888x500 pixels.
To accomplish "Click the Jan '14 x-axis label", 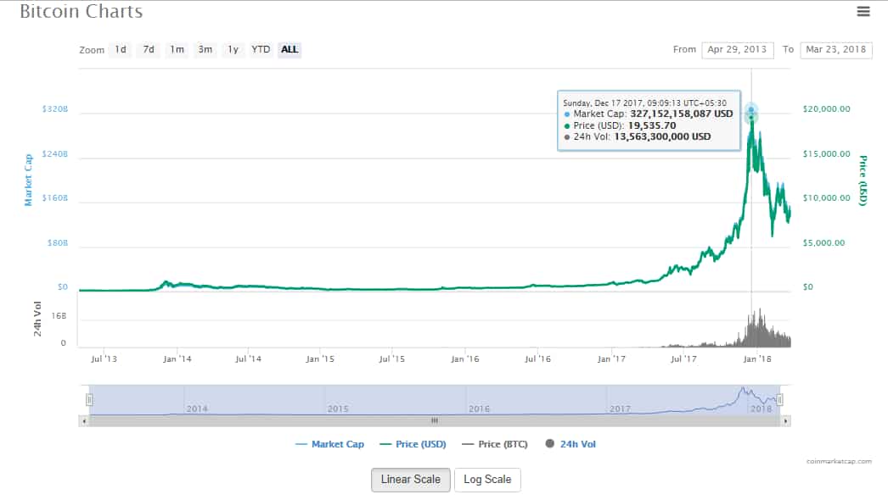I will click(x=177, y=359).
